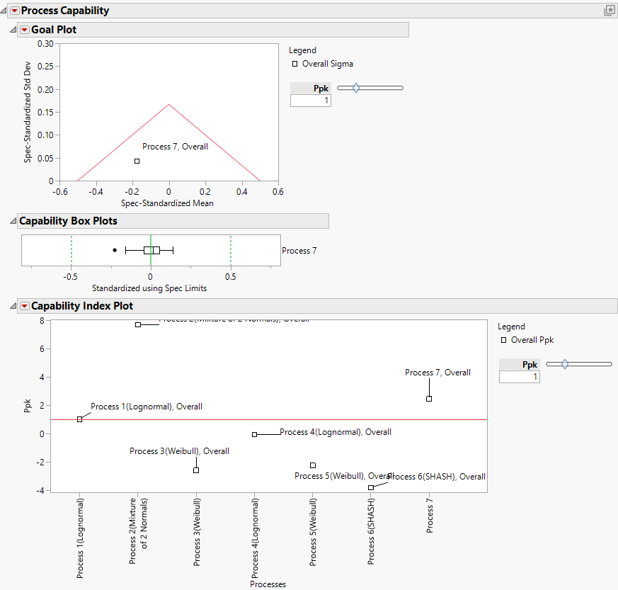This screenshot has height=590, width=618.
Task: Select the Process 7, Overall point in Goal Plot
Action: pos(137,161)
